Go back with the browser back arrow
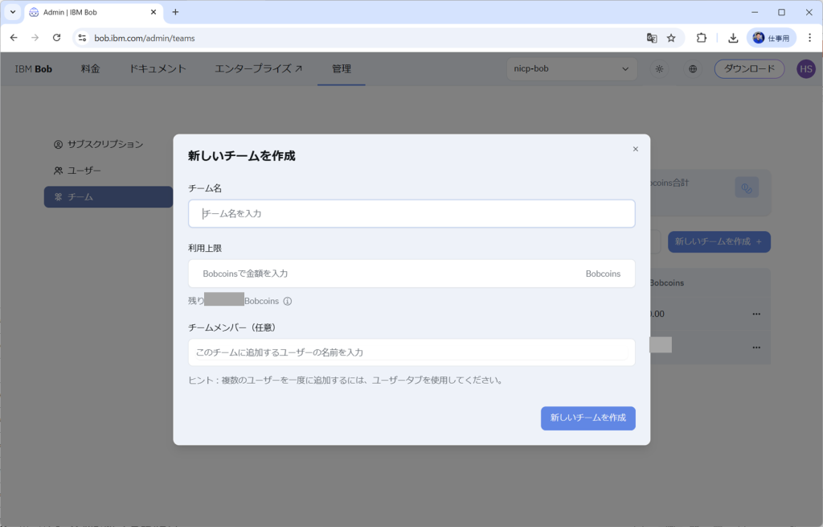Viewport: 823px width, 527px height. (x=14, y=38)
